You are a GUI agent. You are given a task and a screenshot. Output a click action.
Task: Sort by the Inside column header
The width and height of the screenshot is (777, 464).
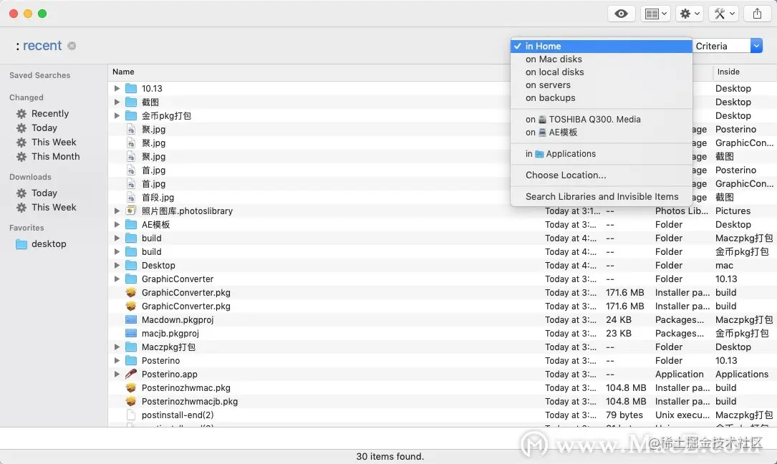(728, 72)
